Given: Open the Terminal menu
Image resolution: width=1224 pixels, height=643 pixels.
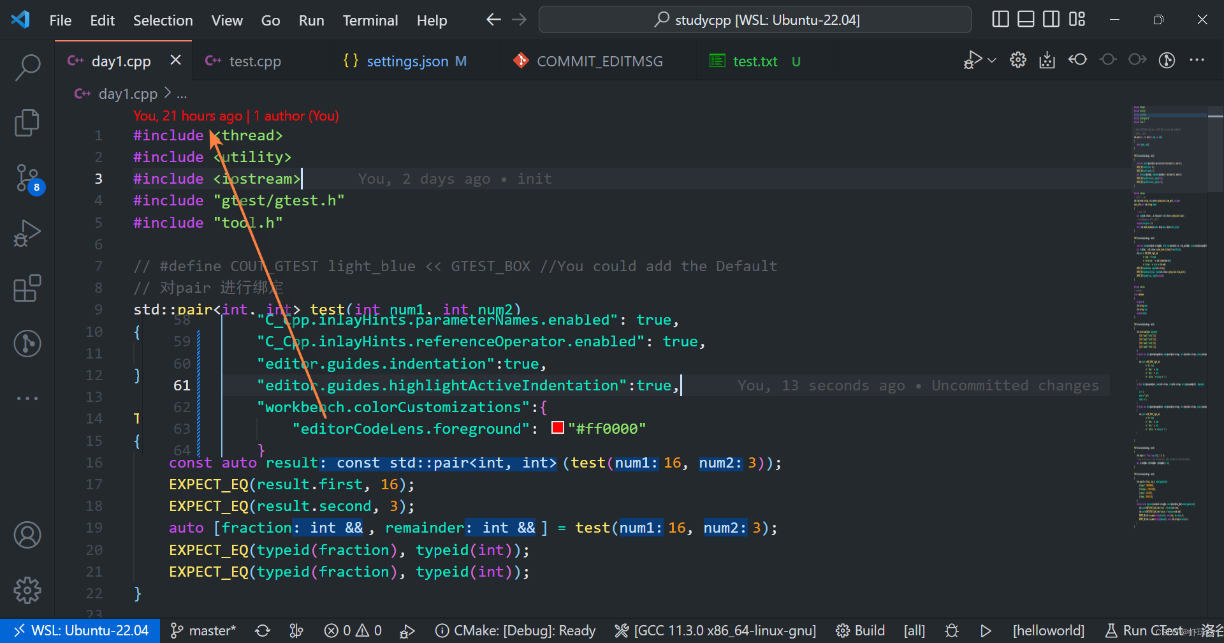Looking at the screenshot, I should 370,20.
